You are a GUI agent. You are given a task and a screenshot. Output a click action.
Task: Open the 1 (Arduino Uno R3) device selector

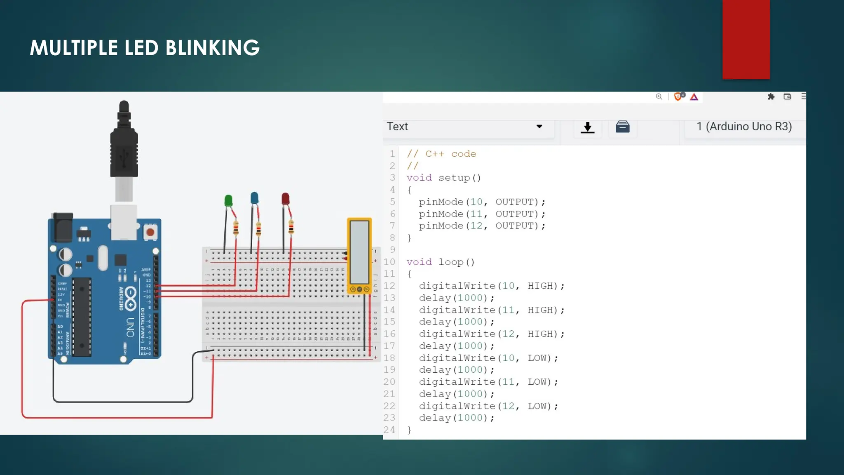pyautogui.click(x=744, y=127)
